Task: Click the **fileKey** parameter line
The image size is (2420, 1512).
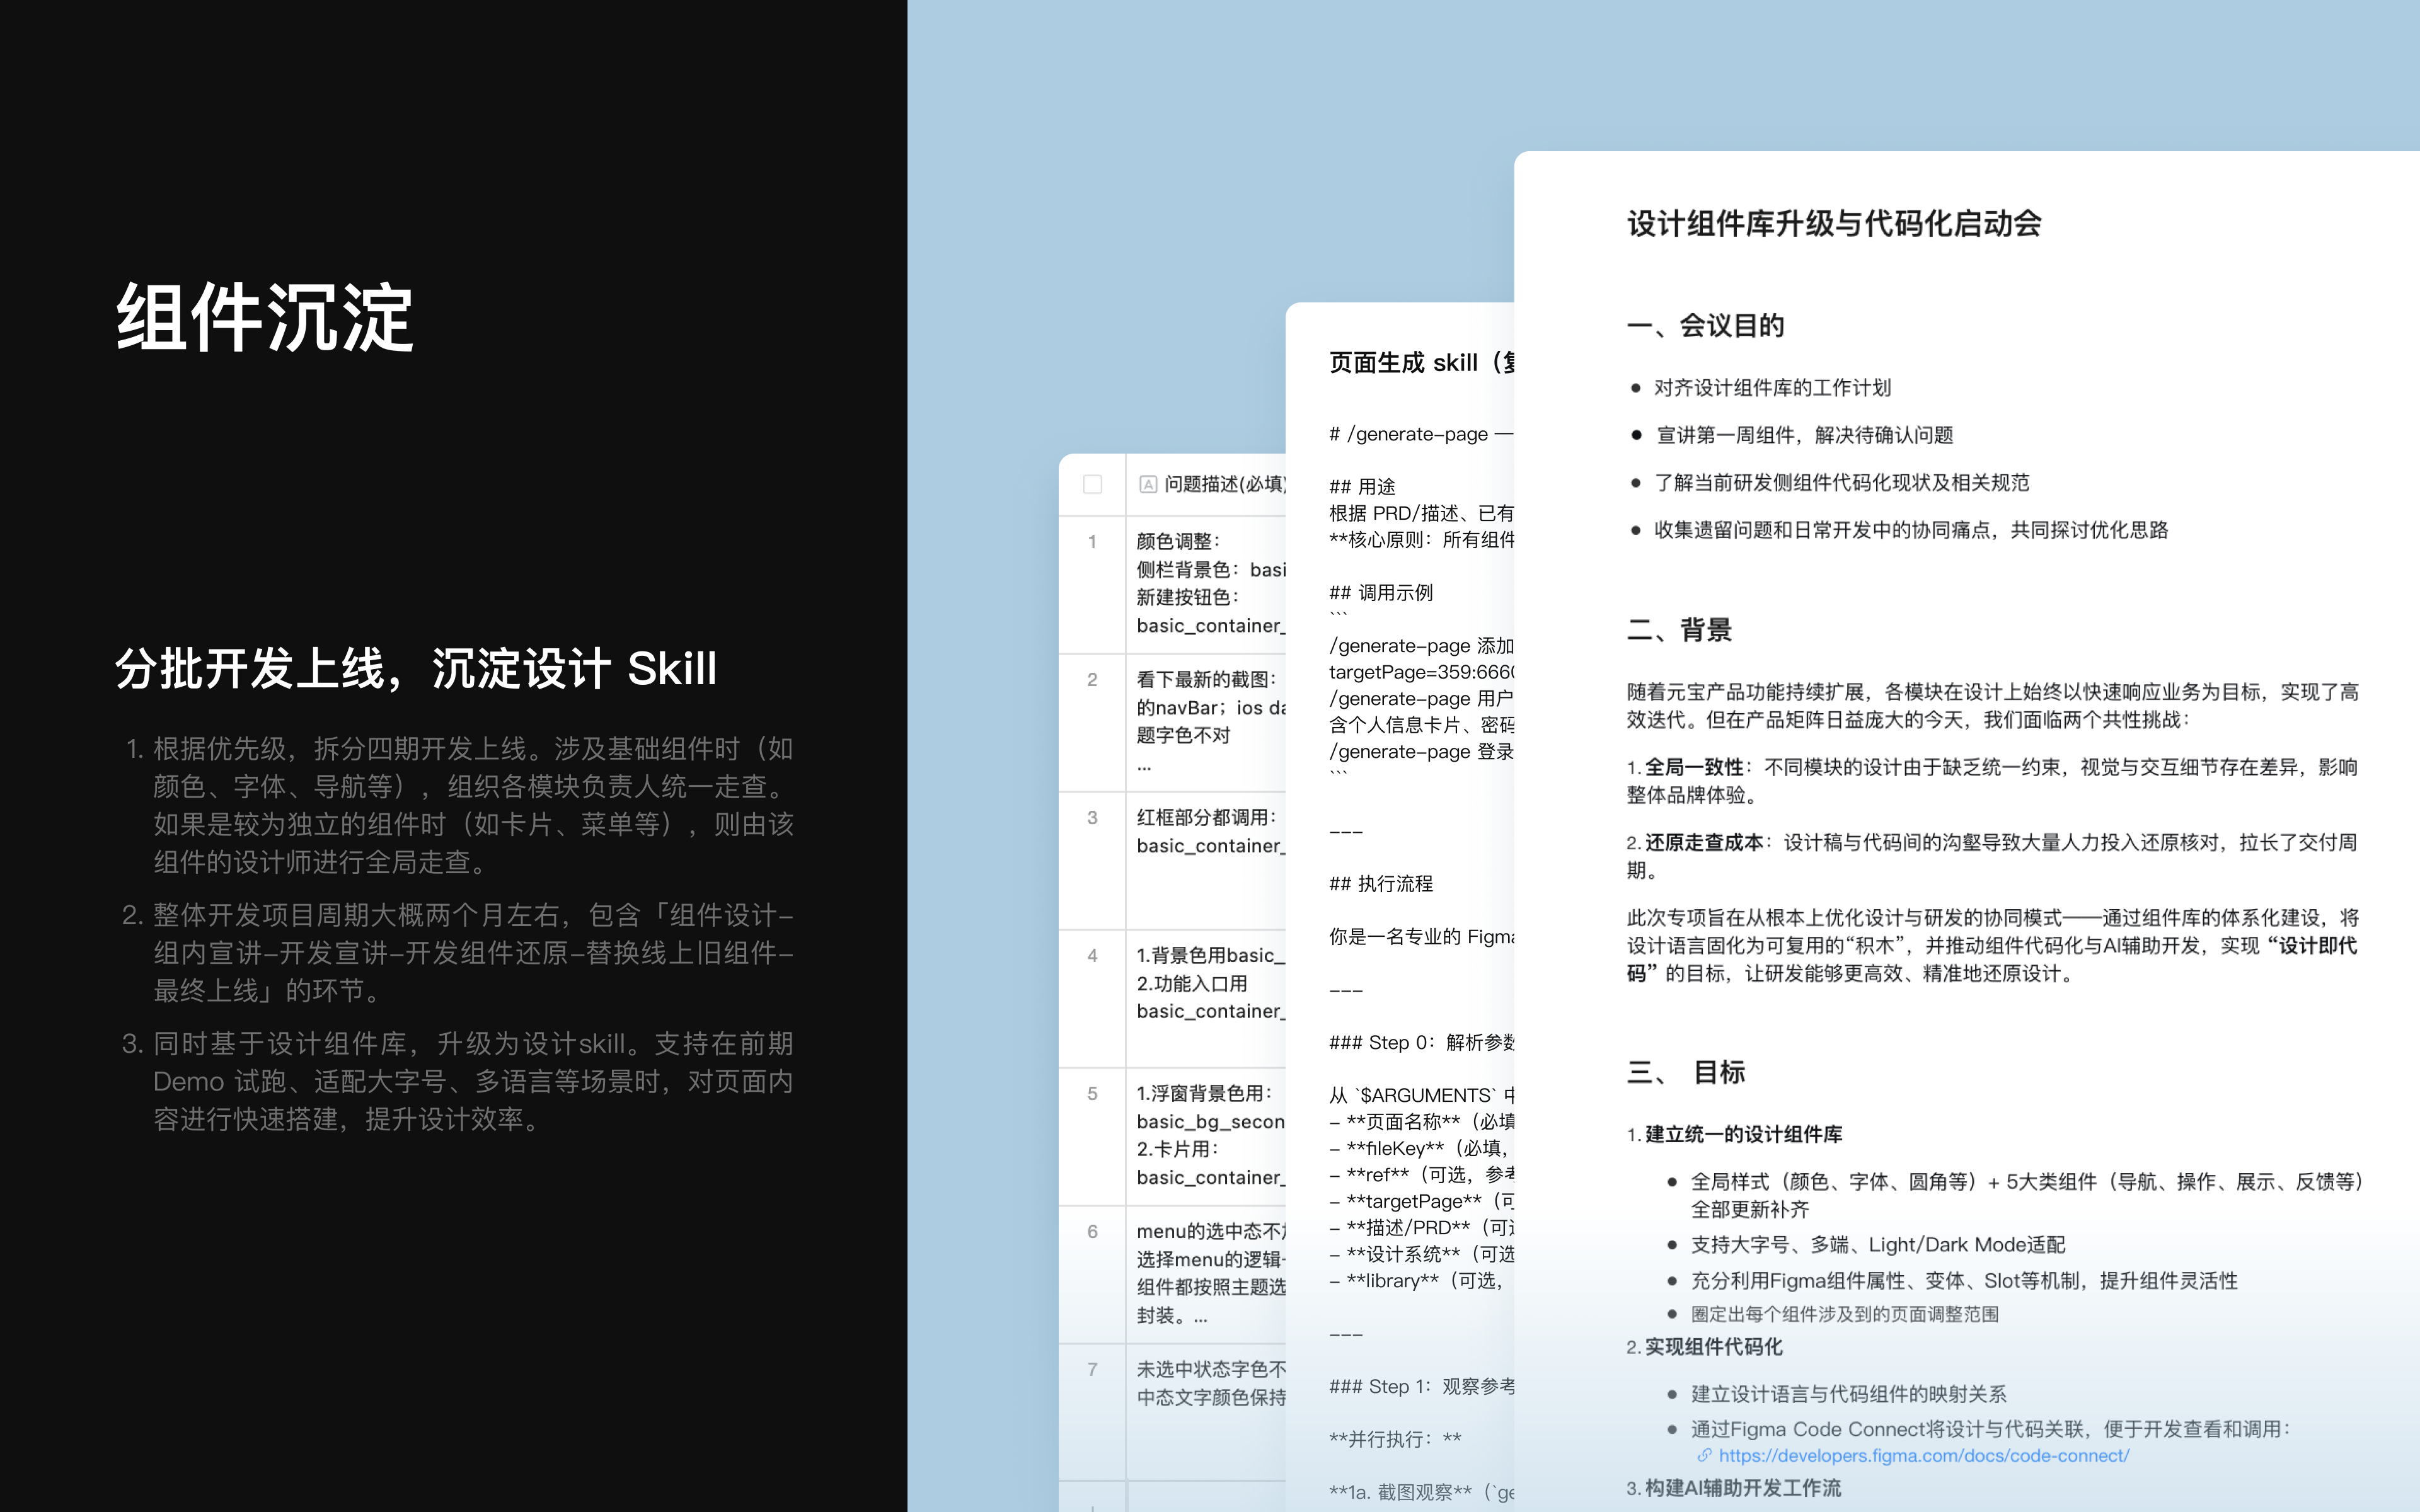Action: point(1421,1148)
